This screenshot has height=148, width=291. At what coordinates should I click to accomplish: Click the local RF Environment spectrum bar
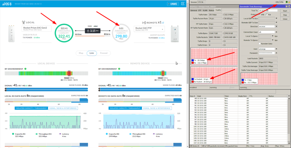(46, 73)
